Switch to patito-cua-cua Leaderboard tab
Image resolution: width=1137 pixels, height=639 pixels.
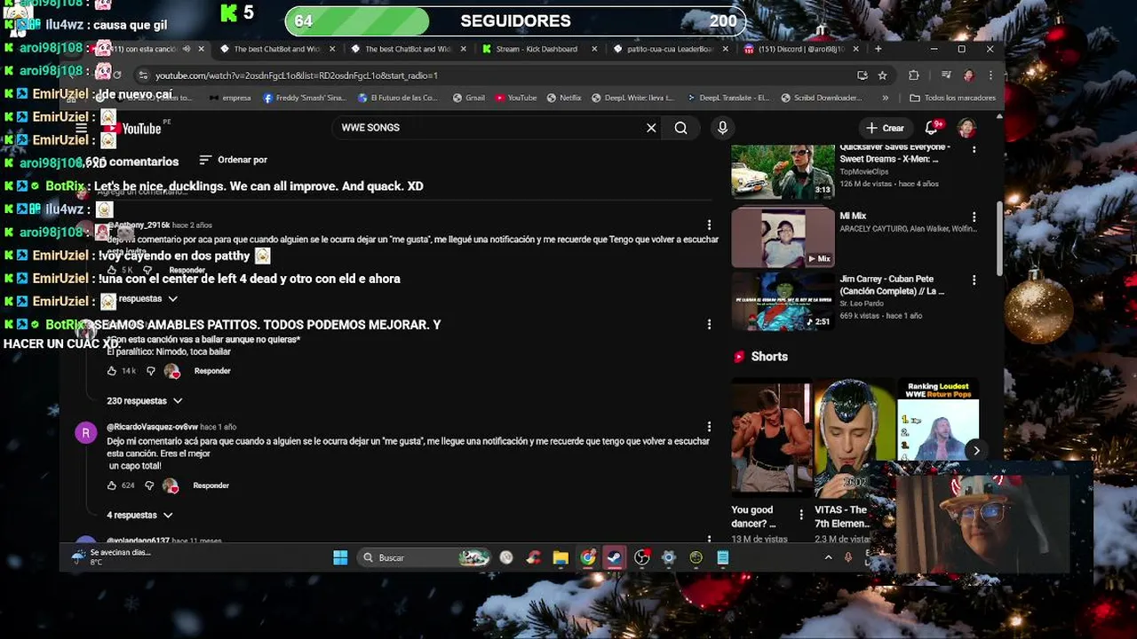click(x=669, y=49)
